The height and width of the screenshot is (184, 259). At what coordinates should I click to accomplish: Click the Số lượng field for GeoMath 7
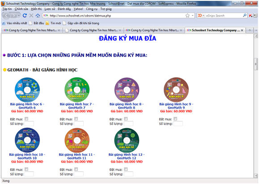point(79,124)
